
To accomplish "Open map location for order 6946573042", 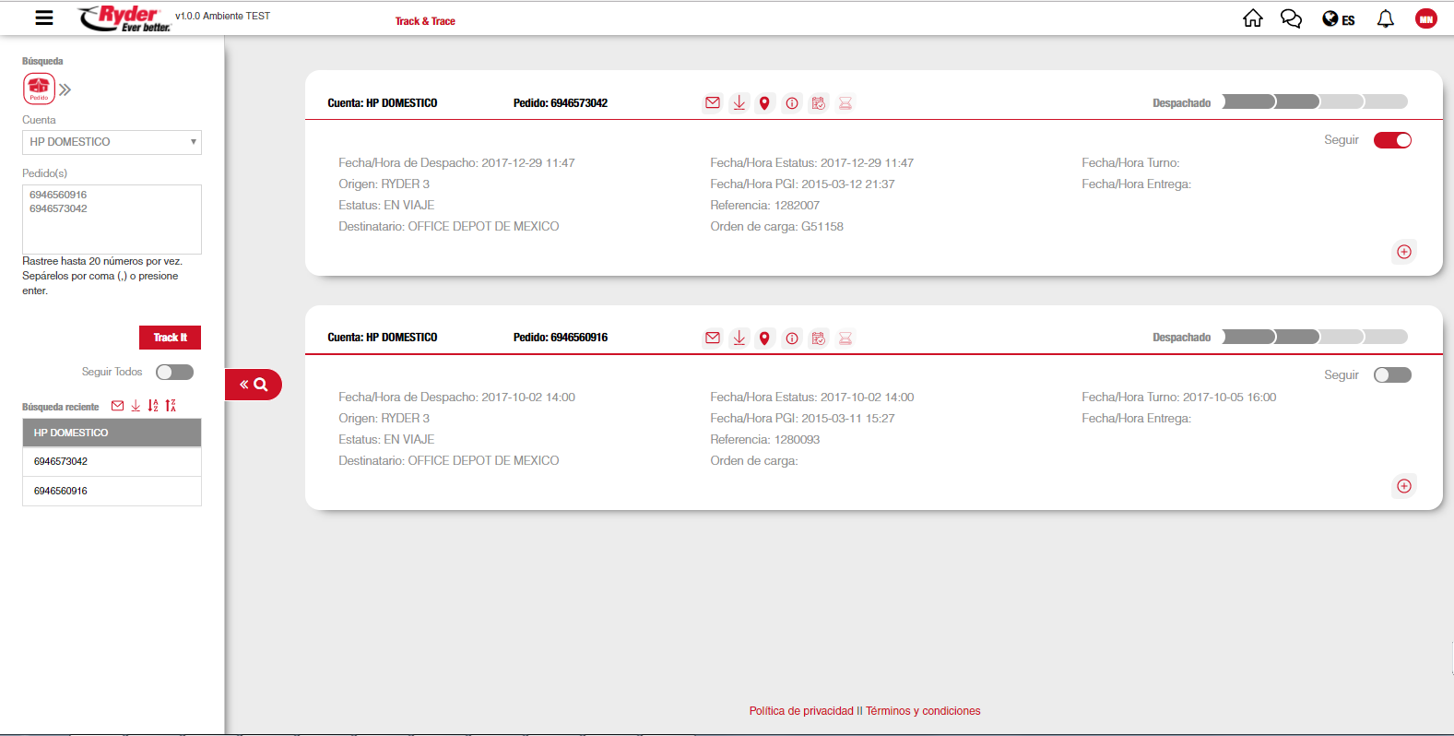I will click(764, 103).
